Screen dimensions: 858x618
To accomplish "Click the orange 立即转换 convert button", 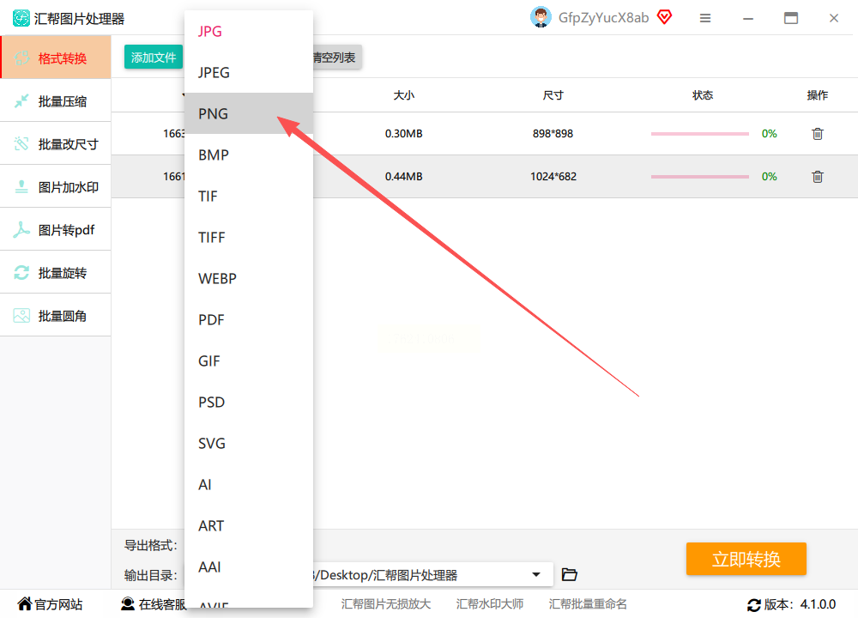I will point(746,559).
